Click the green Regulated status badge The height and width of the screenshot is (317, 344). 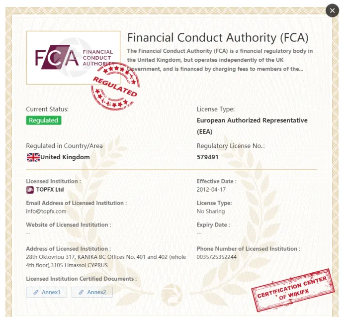(x=44, y=120)
